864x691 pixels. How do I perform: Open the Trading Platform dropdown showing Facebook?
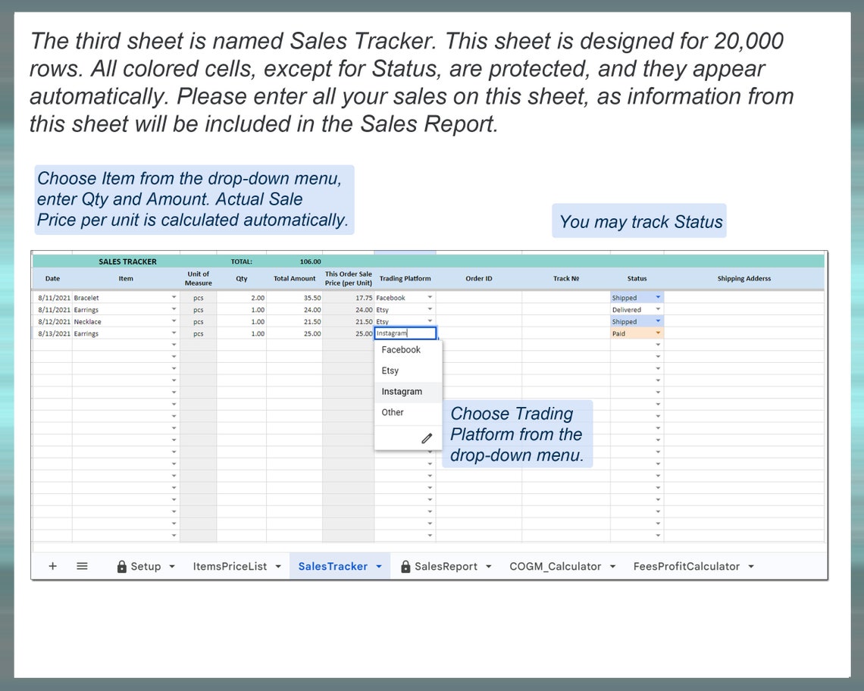[x=430, y=297]
